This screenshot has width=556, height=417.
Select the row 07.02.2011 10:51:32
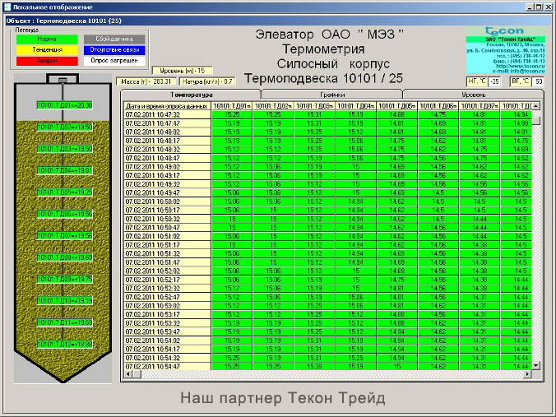click(327, 253)
